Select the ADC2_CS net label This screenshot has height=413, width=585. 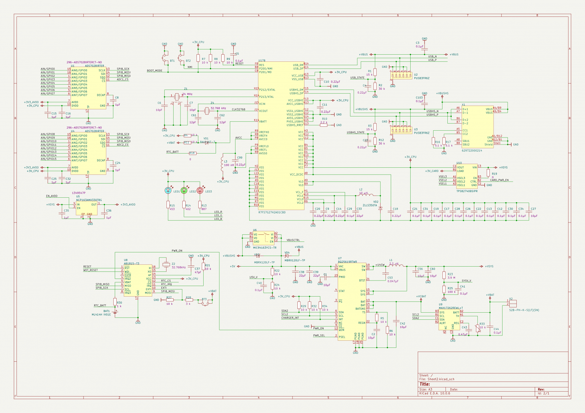123,145
